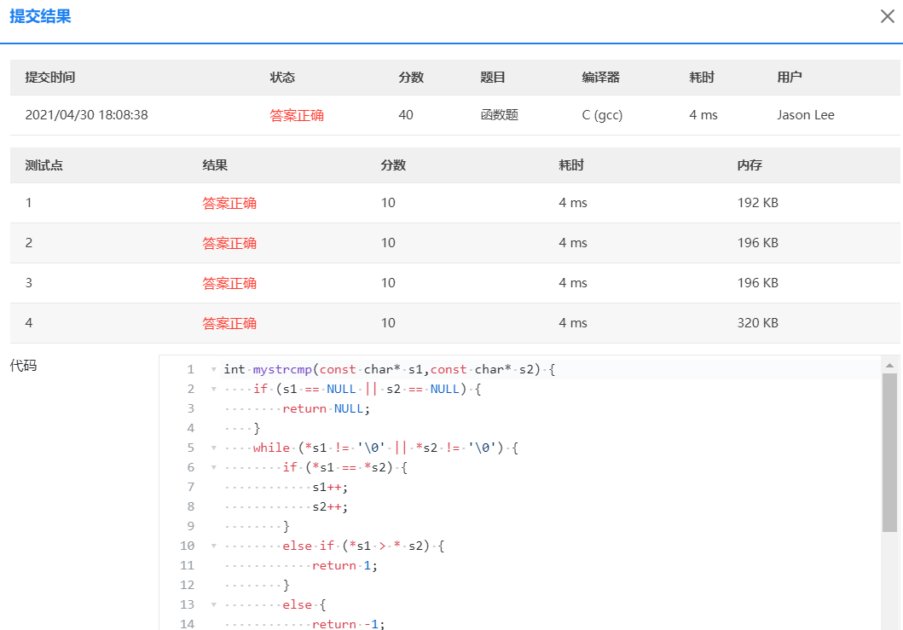Click test point number 1

28,203
